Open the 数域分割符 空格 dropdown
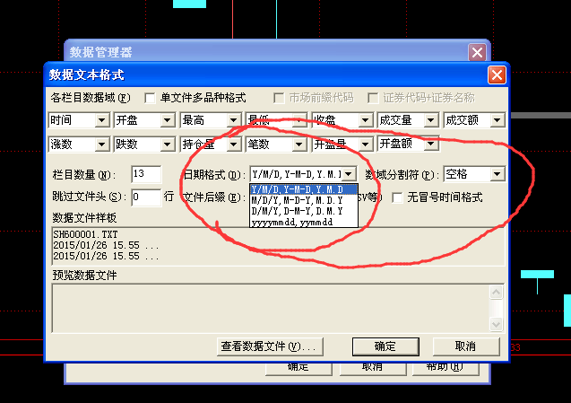 pos(497,174)
